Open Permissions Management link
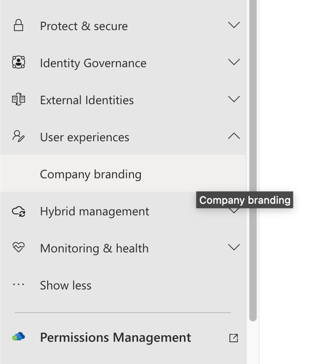This screenshot has height=364, width=329. (115, 337)
